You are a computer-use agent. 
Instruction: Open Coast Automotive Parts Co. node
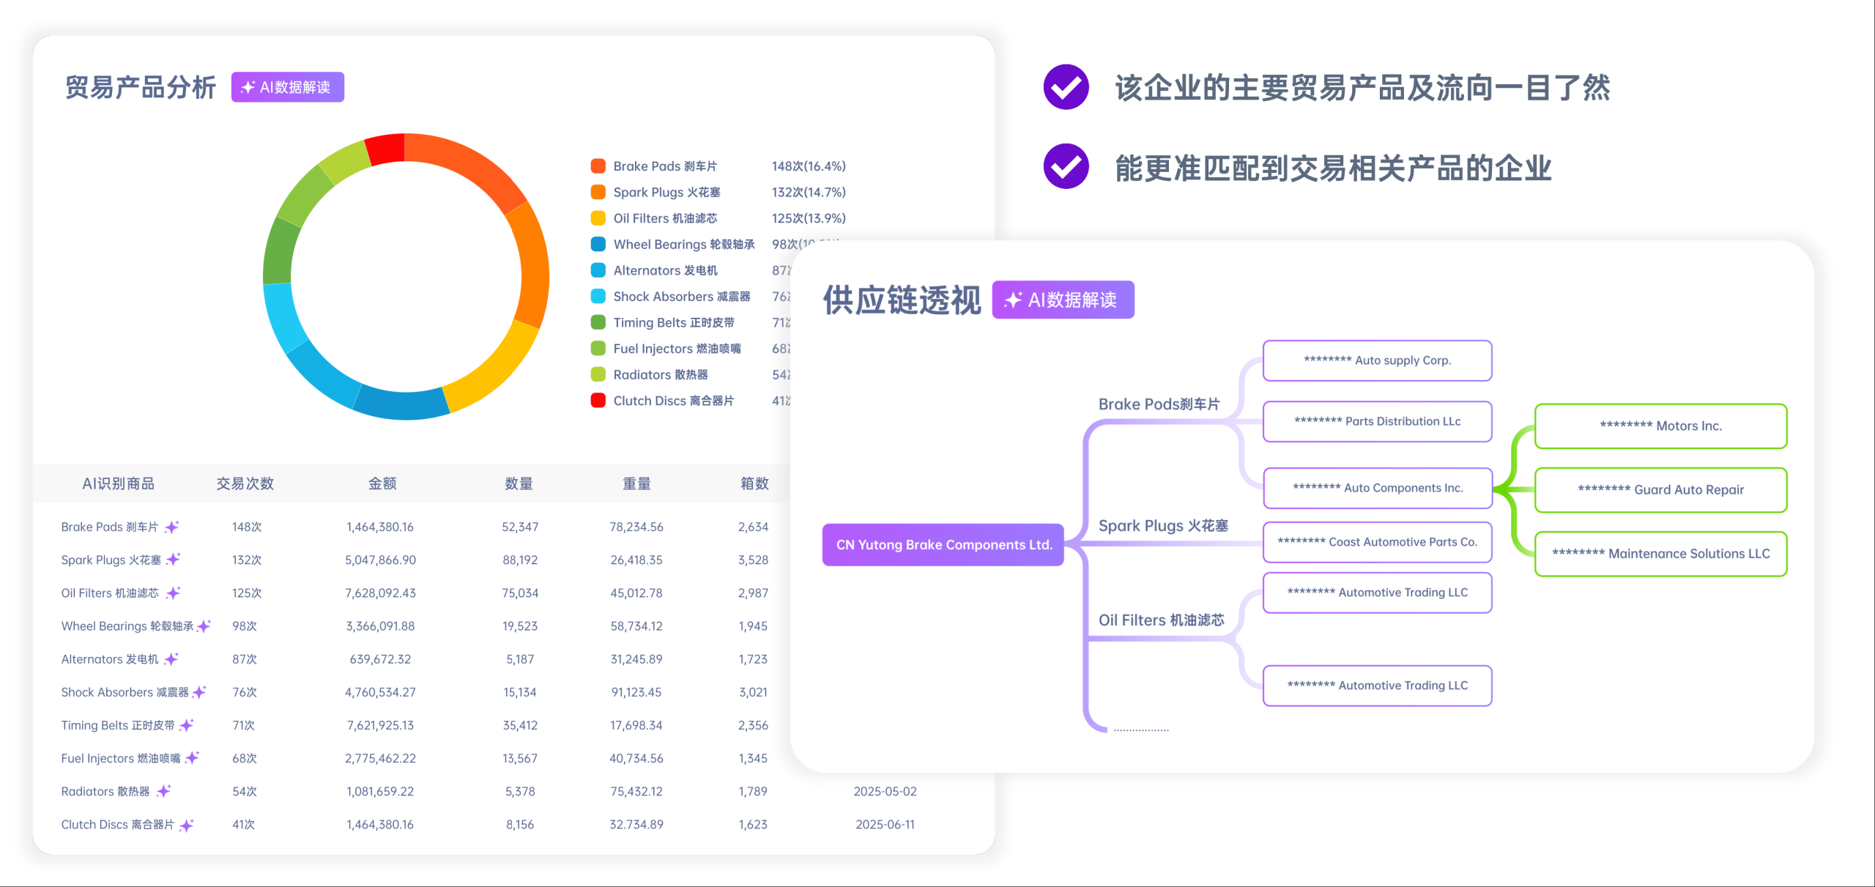[x=1378, y=542]
